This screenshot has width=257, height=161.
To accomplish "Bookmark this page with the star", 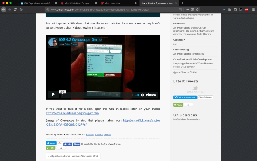I will click(x=197, y=9).
